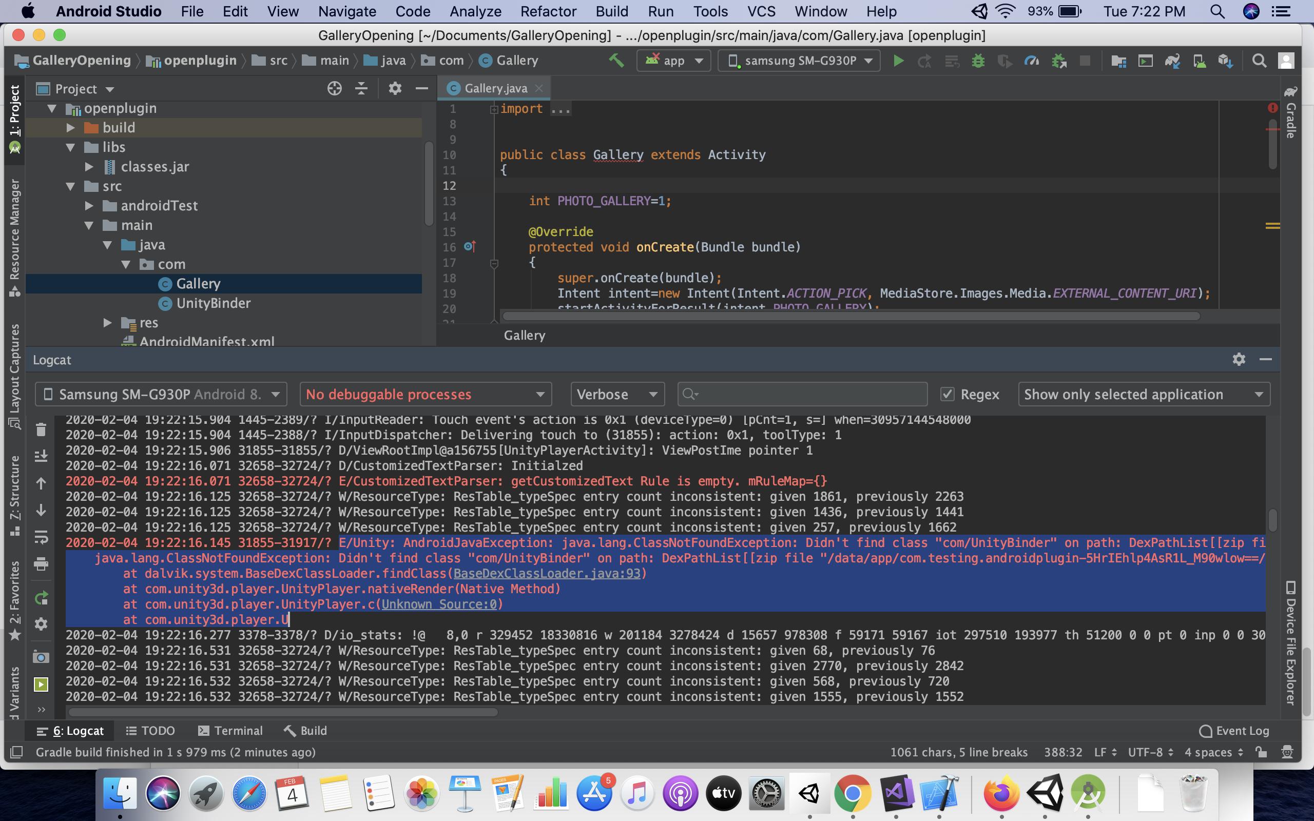
Task: Open logcat header settings gear
Action: click(x=1239, y=360)
